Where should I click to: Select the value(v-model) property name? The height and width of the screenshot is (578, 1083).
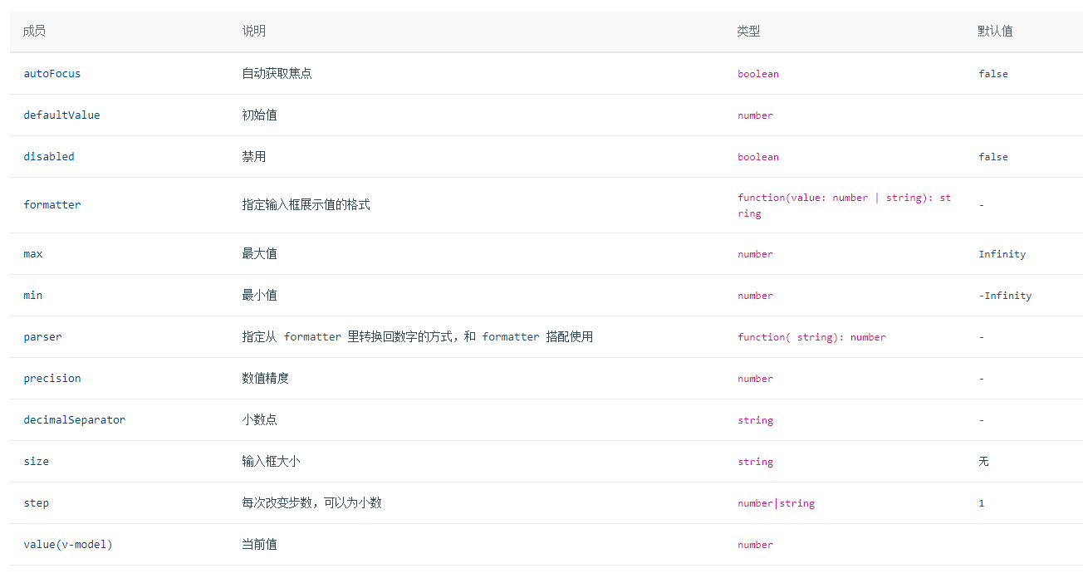(x=67, y=544)
